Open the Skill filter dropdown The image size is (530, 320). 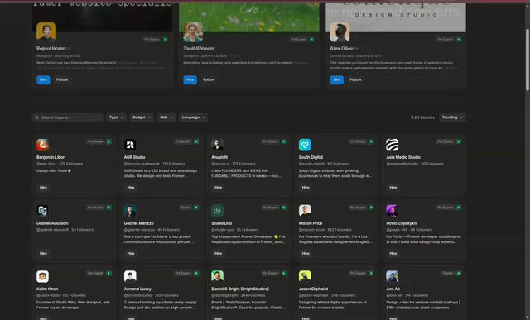[x=166, y=117]
